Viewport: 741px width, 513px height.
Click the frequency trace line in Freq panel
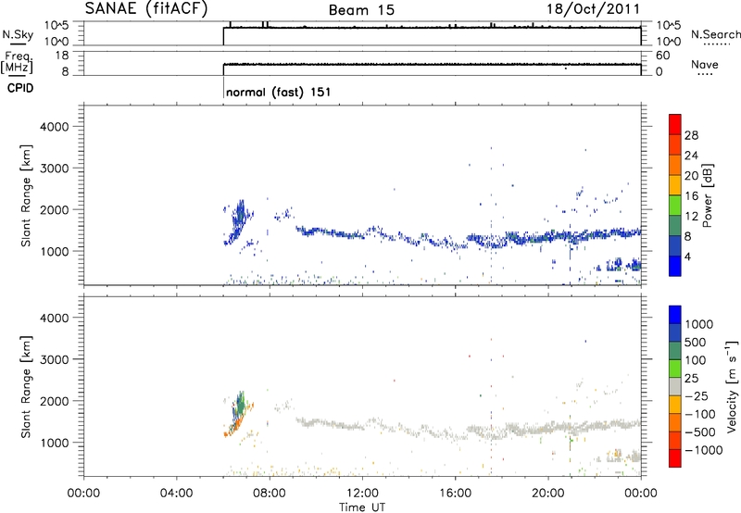click(x=432, y=64)
